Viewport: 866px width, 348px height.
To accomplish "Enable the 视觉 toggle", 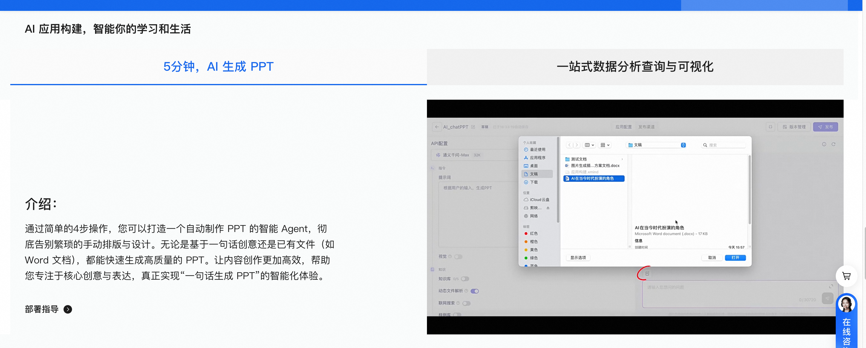I will click(458, 257).
